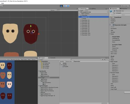Image resolution: width=130 pixels, height=104 pixels.
Task: Click the Resources breadcrumb in Project
Action: [69, 61]
